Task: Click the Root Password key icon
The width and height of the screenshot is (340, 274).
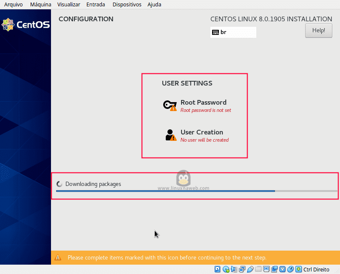Action: click(x=170, y=106)
